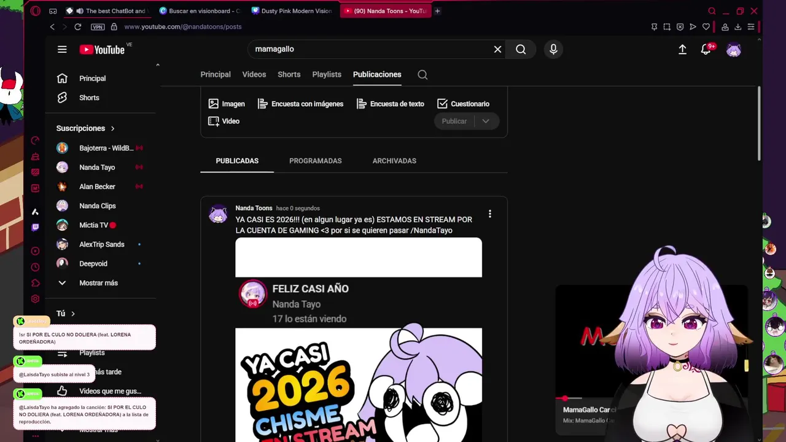Click the magnifier search button
The height and width of the screenshot is (442, 786).
pyautogui.click(x=521, y=49)
